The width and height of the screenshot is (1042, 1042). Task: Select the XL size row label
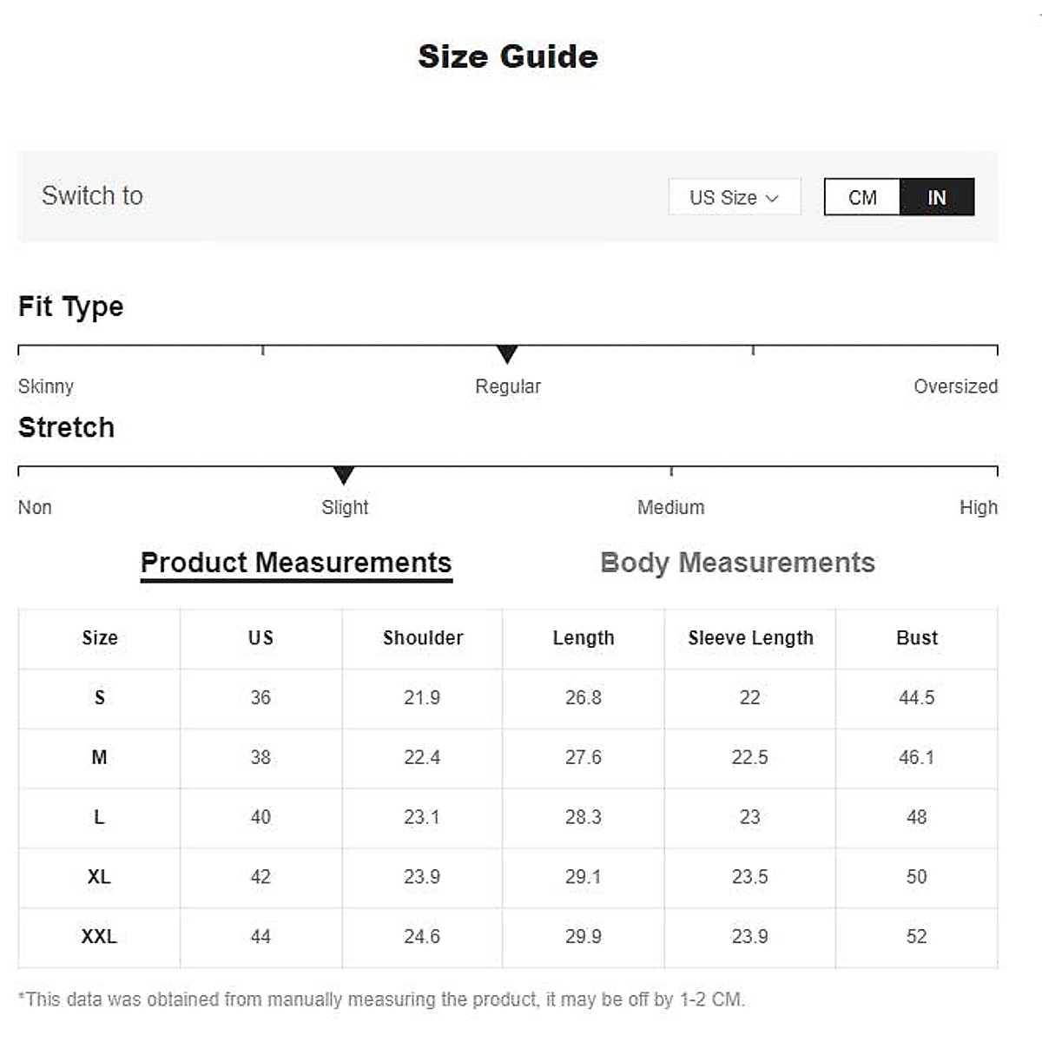coord(99,877)
